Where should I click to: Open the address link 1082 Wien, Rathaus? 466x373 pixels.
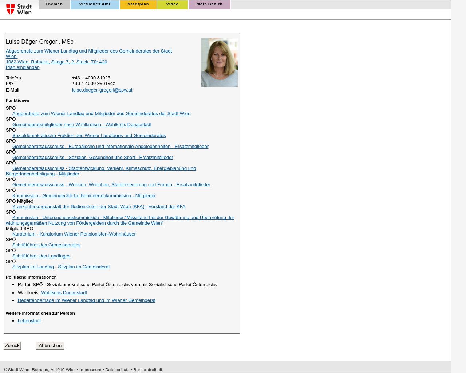[56, 62]
